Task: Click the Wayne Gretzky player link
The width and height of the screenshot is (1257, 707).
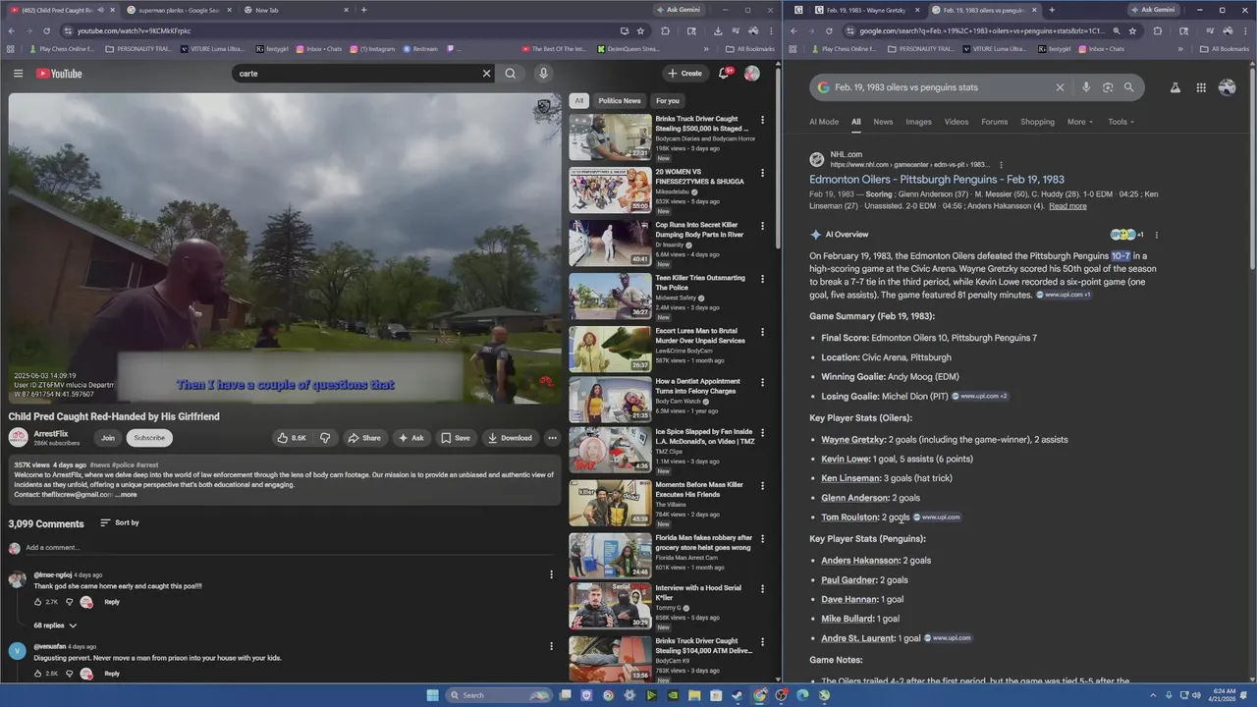Action: tap(852, 440)
